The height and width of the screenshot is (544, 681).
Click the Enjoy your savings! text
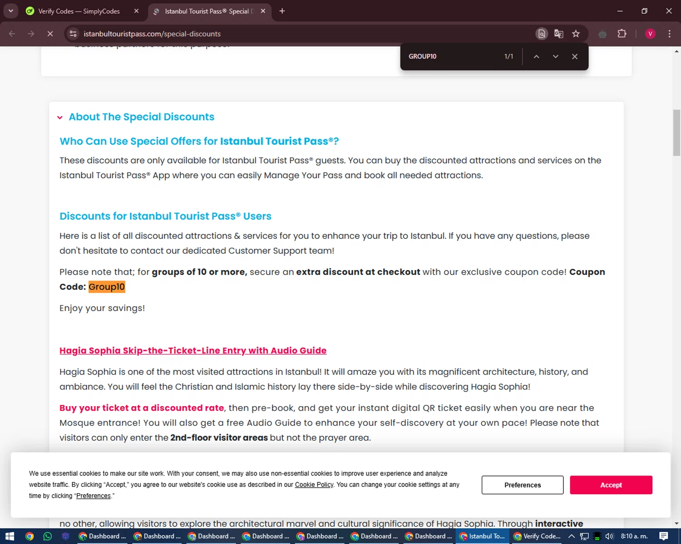[102, 308]
